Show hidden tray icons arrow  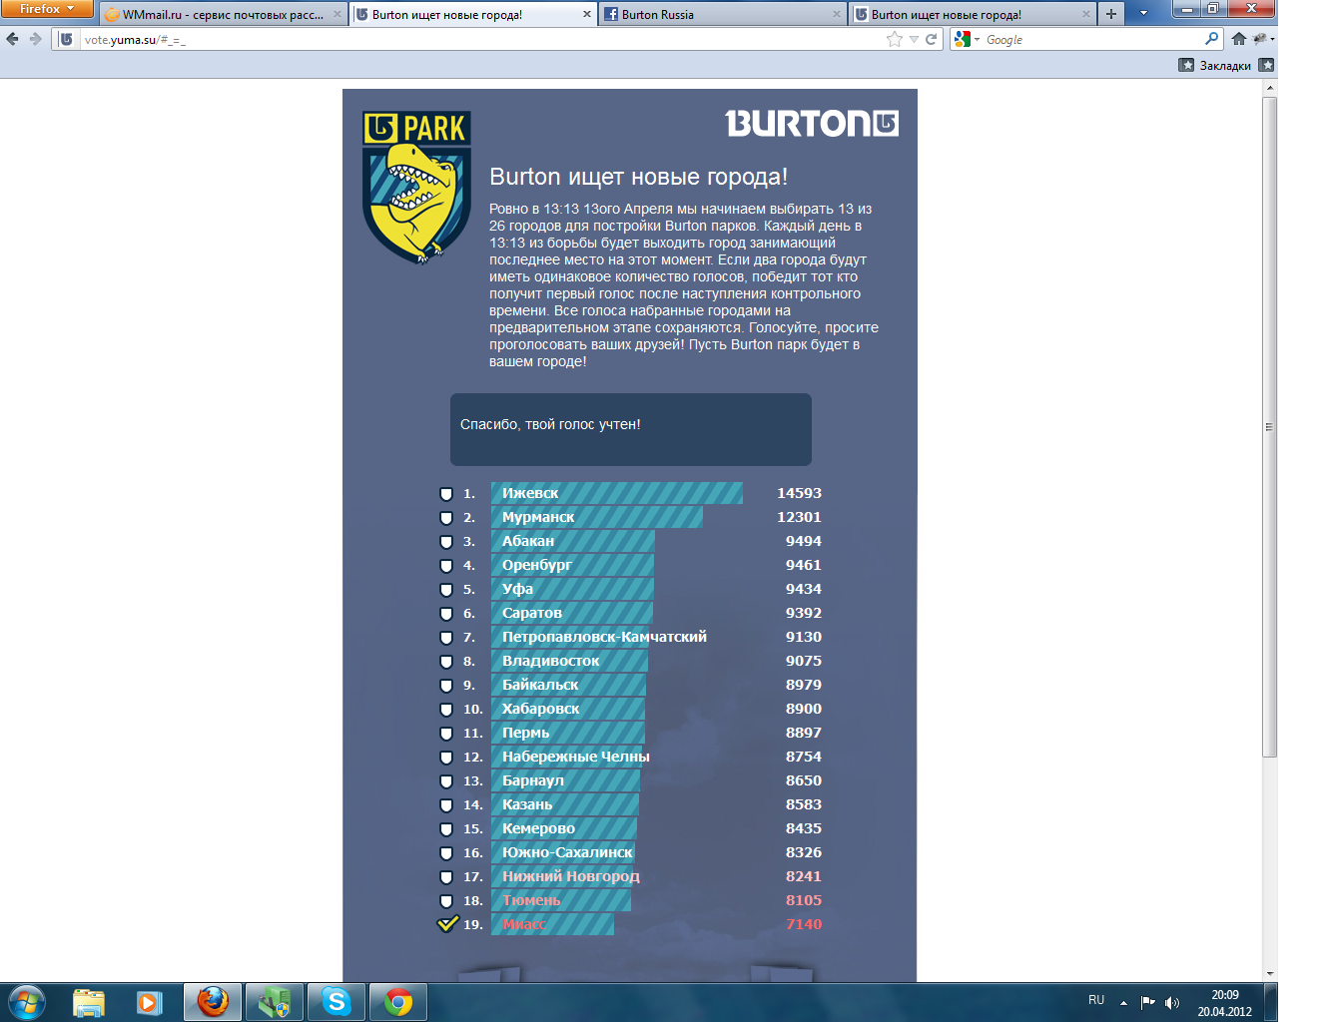1123,1002
